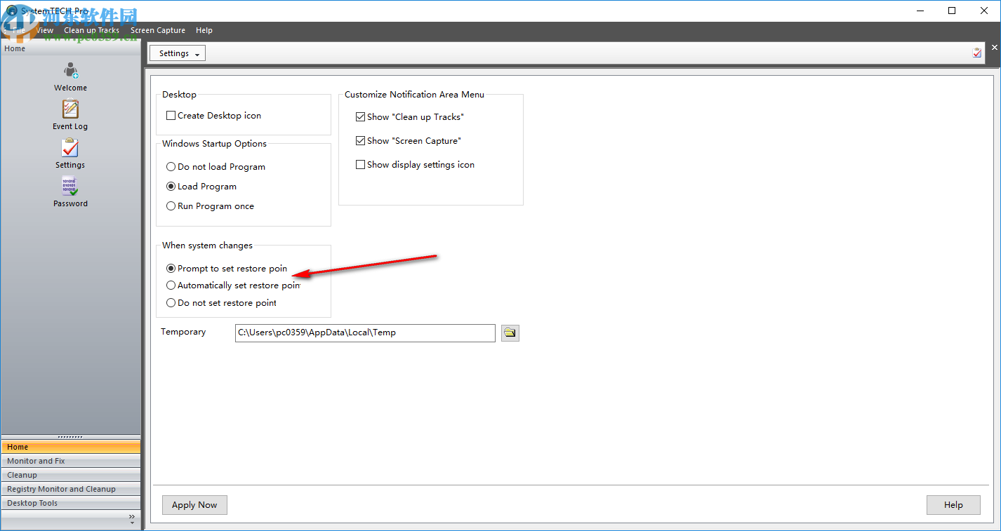Click the "Windows Startup Options" group label
Image resolution: width=1001 pixels, height=531 pixels.
point(214,144)
